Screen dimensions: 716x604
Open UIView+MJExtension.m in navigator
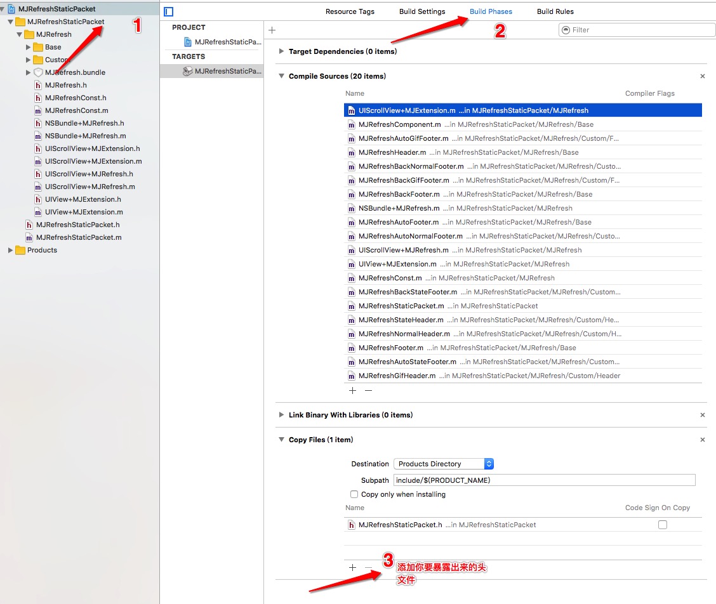click(x=84, y=213)
